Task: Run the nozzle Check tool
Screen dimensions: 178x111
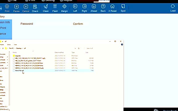Action: tap(35, 8)
